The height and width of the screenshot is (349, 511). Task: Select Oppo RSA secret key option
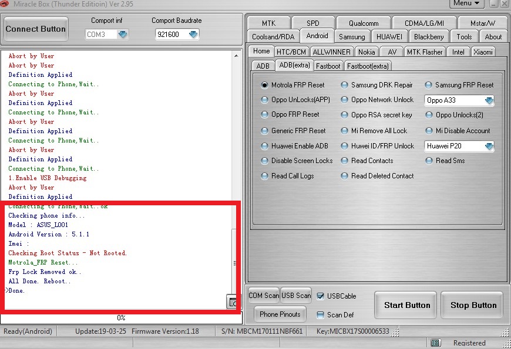pos(344,115)
